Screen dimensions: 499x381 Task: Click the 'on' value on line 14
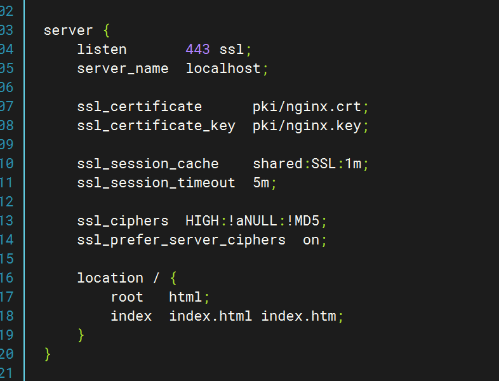311,241
